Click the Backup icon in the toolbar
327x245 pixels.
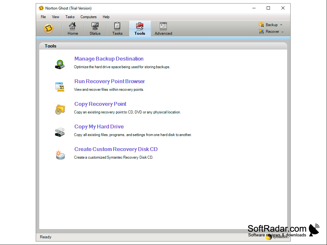(261, 25)
